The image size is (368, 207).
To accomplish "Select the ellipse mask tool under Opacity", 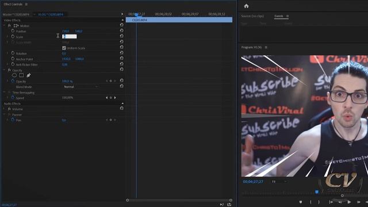I will [14, 75].
